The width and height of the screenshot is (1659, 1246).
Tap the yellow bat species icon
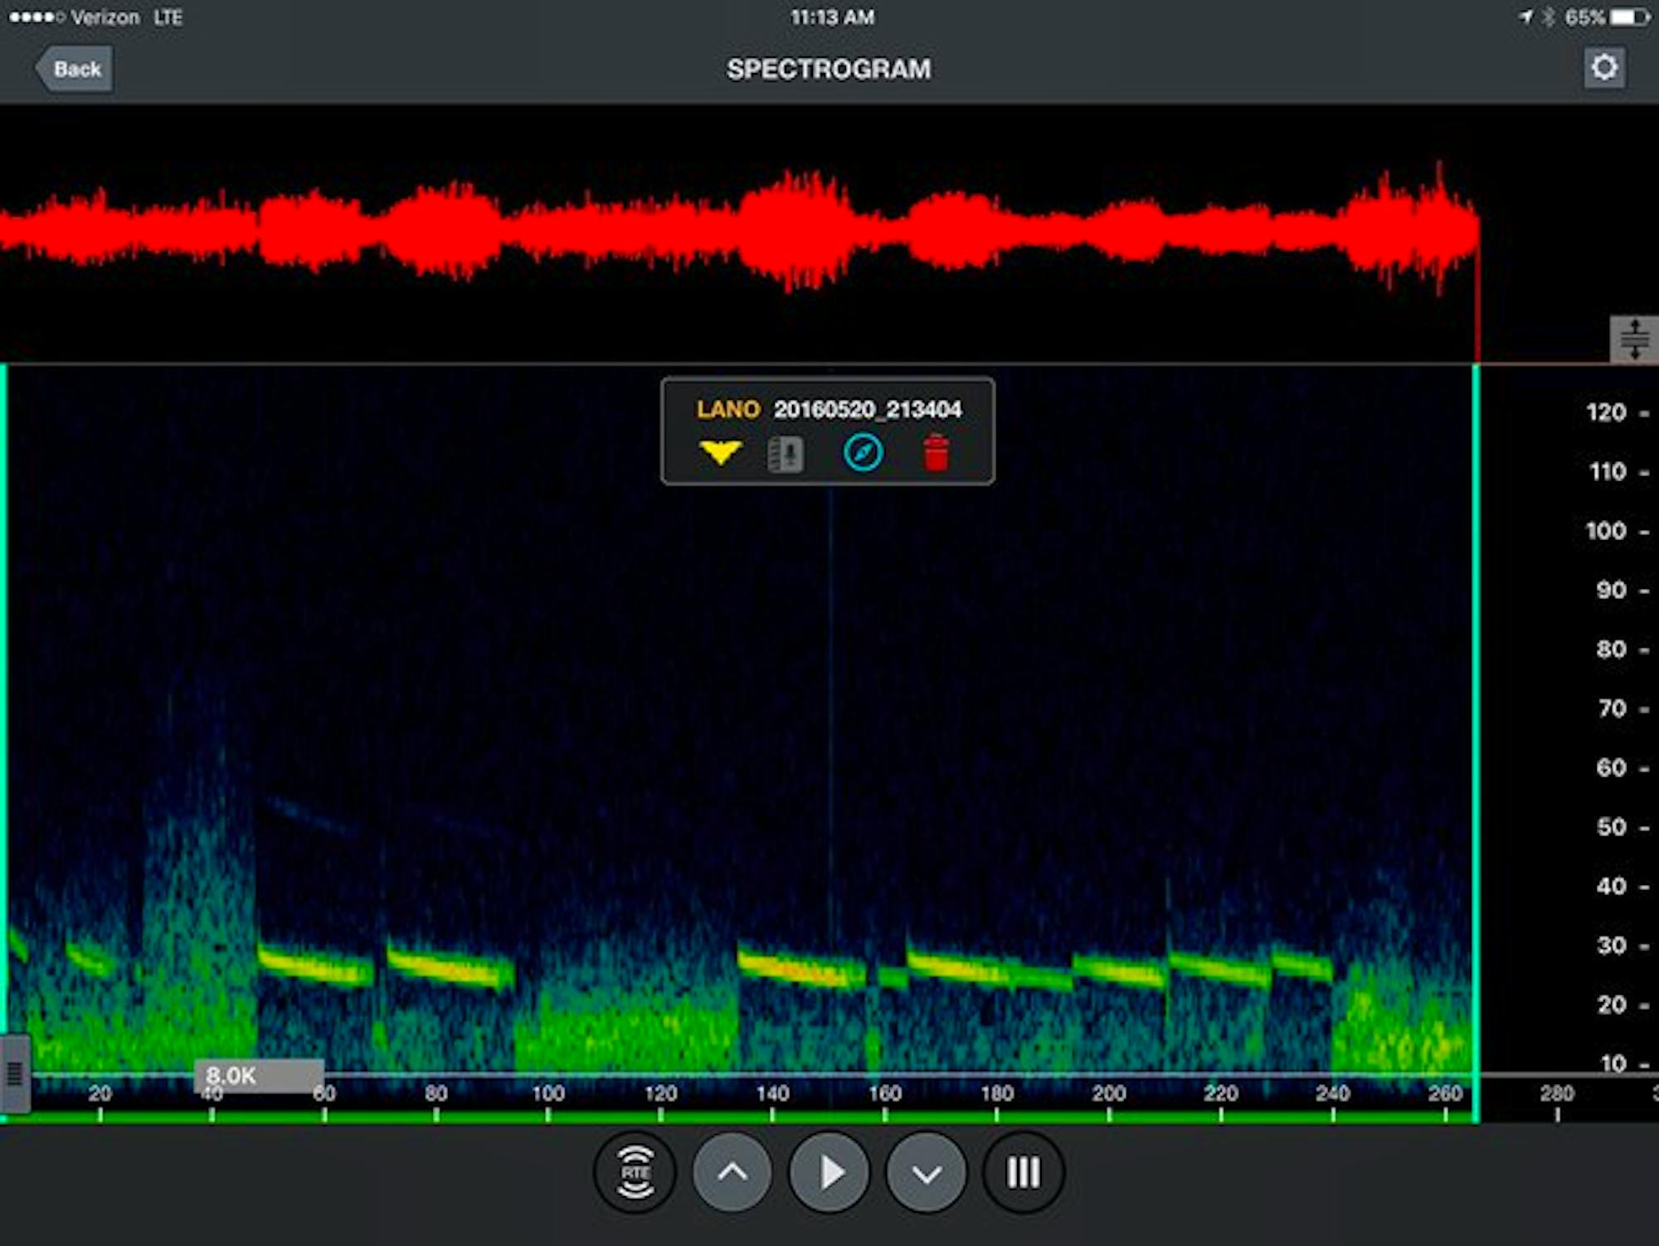[x=719, y=453]
